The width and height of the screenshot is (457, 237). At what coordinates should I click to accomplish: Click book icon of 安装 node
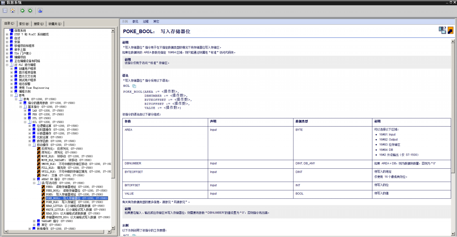click(11, 42)
